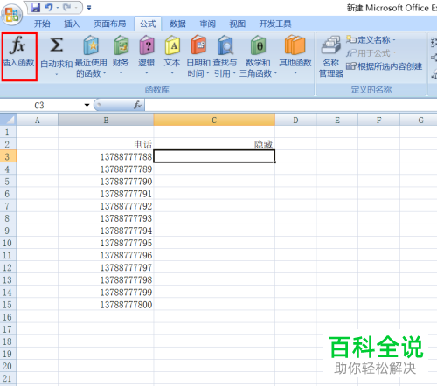
Task: Click the fx icon in formula bar
Action: (x=137, y=105)
